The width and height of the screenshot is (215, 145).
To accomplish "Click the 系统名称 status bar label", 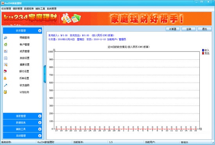I will 6,142.
